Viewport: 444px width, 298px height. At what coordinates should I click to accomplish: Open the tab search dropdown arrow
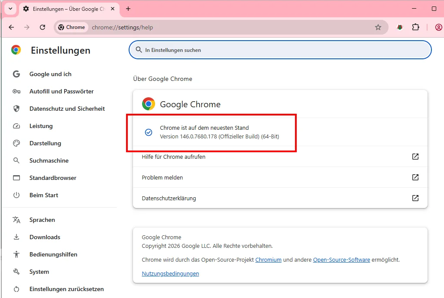[10, 9]
